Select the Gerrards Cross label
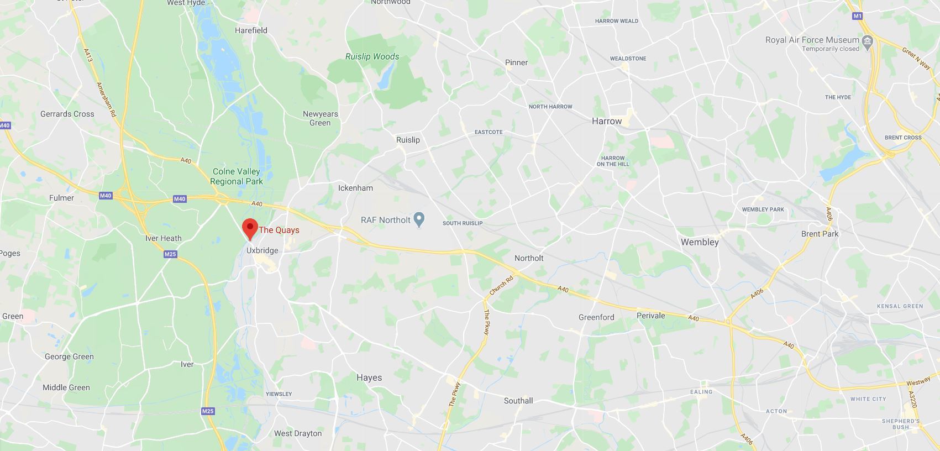This screenshot has height=451, width=940. (67, 114)
